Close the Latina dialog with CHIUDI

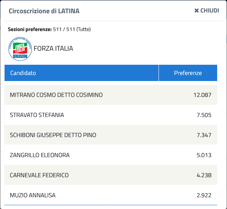click(x=207, y=11)
